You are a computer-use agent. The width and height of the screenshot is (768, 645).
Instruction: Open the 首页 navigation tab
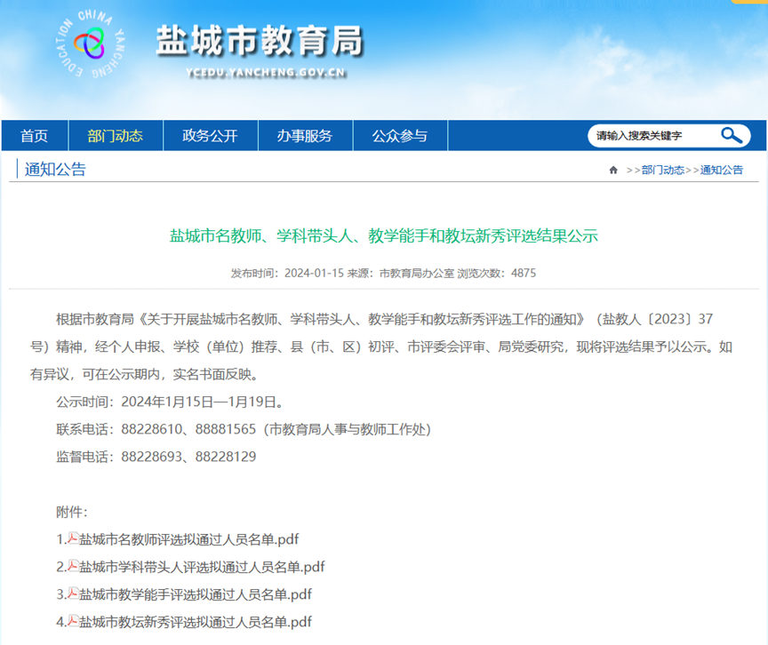[x=34, y=136]
